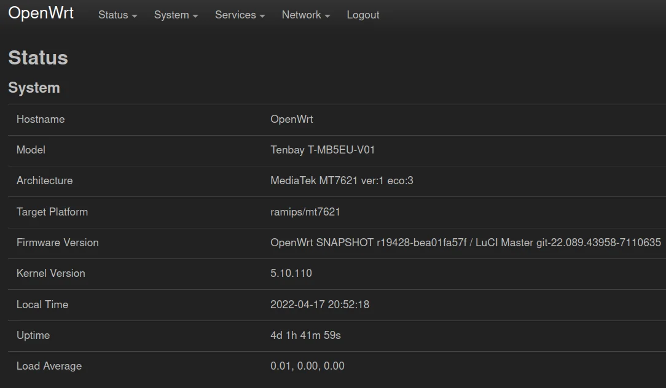666x388 pixels.
Task: Open the Network menu in navbar
Action: coord(305,15)
